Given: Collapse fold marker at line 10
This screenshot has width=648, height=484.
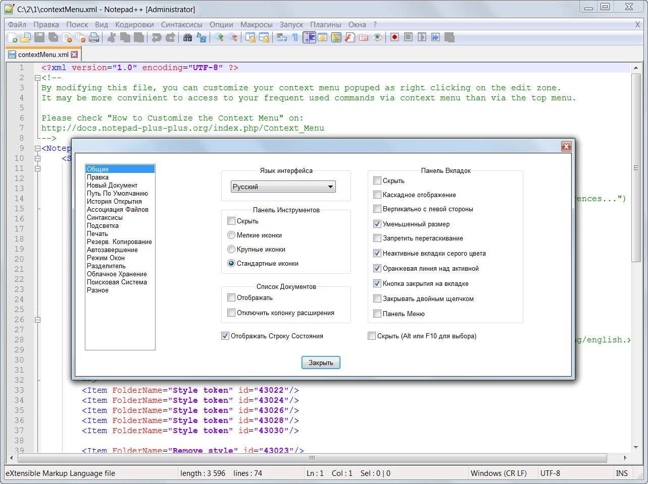Looking at the screenshot, I should pyautogui.click(x=37, y=158).
